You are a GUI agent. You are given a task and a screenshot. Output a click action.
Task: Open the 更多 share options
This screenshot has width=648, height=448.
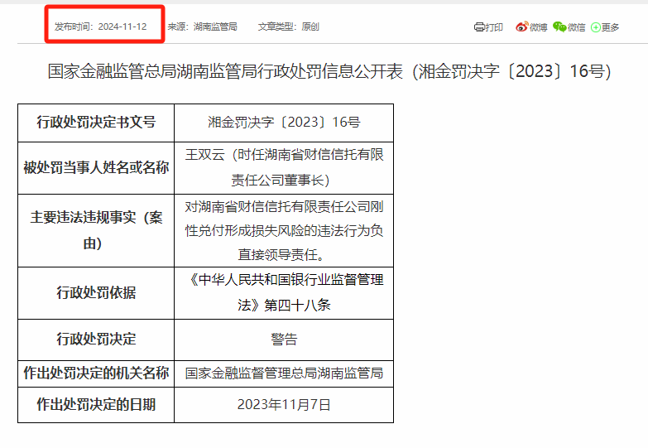click(x=610, y=27)
